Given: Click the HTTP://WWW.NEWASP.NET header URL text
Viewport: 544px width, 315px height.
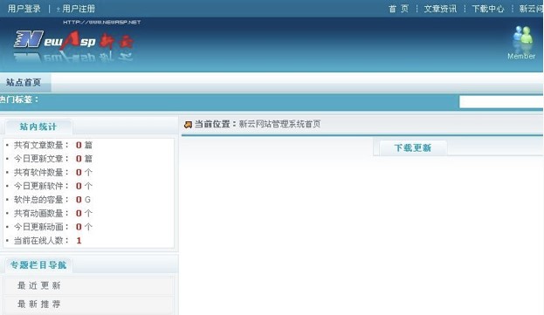Looking at the screenshot, I should click(x=102, y=22).
